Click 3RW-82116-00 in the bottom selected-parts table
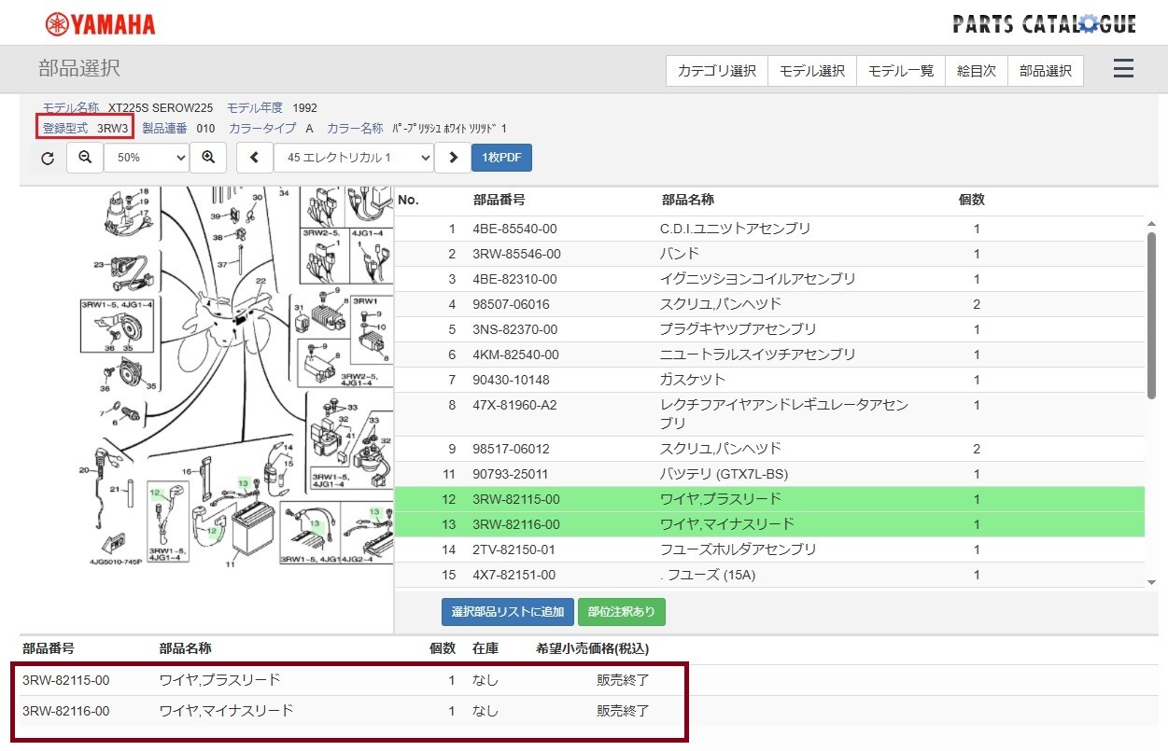Viewport: 1168px width, 751px height. [x=65, y=711]
